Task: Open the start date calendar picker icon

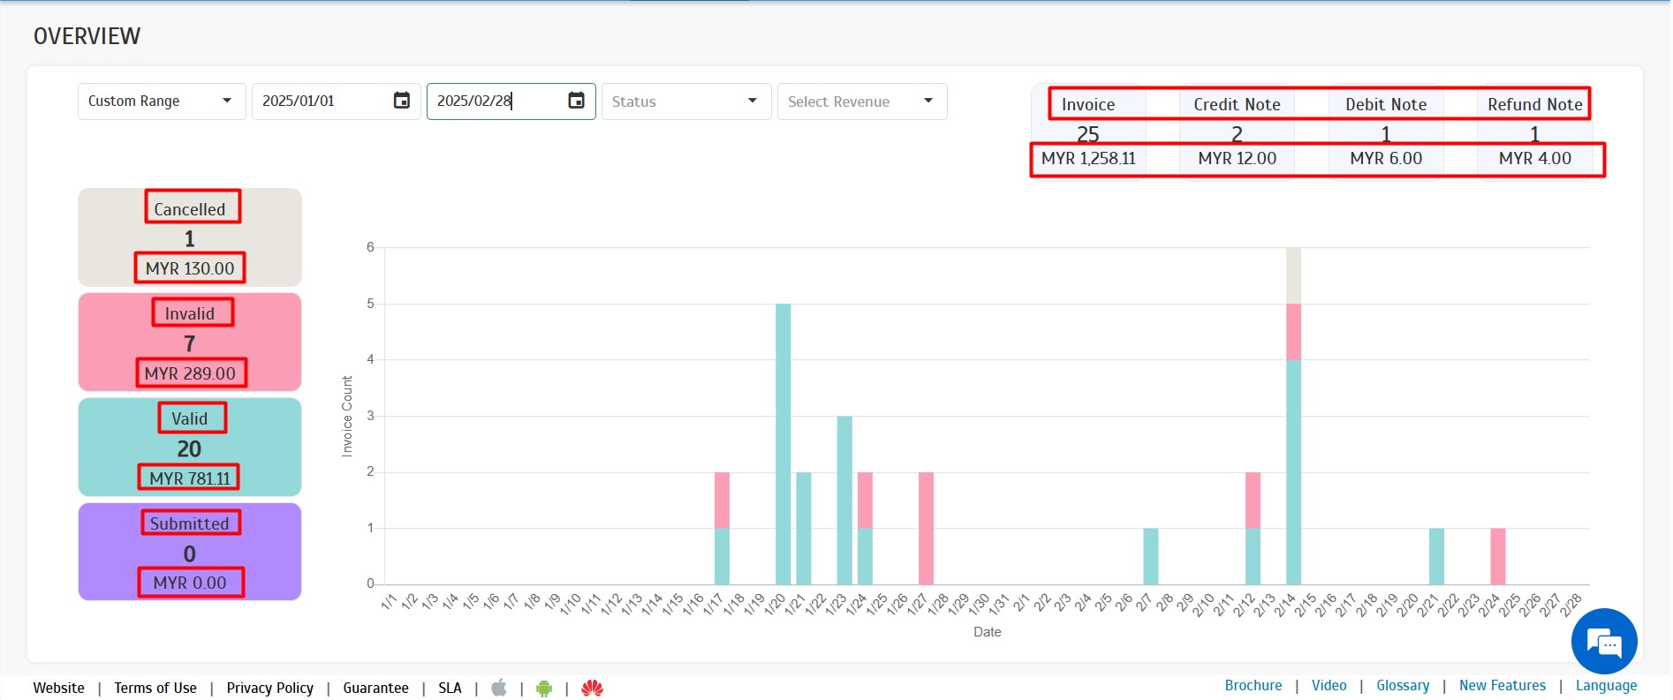Action: [x=401, y=101]
